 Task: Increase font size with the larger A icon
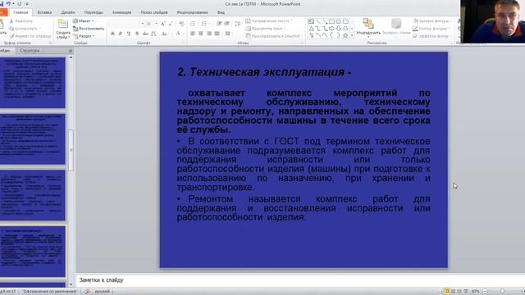[162, 24]
